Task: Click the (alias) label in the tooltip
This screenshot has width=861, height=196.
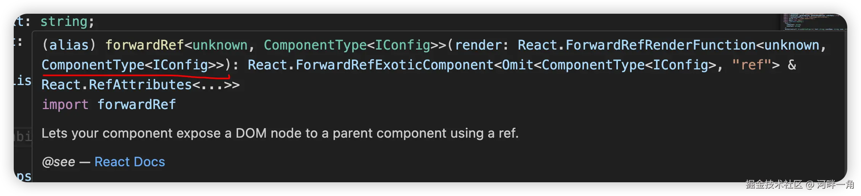Action: [x=69, y=45]
